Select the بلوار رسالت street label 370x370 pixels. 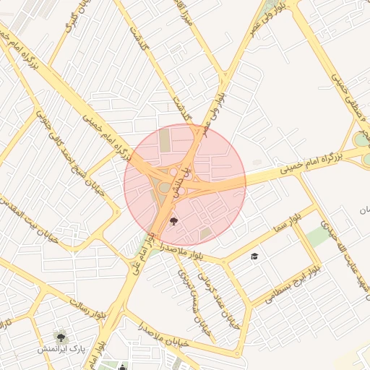coord(87,309)
